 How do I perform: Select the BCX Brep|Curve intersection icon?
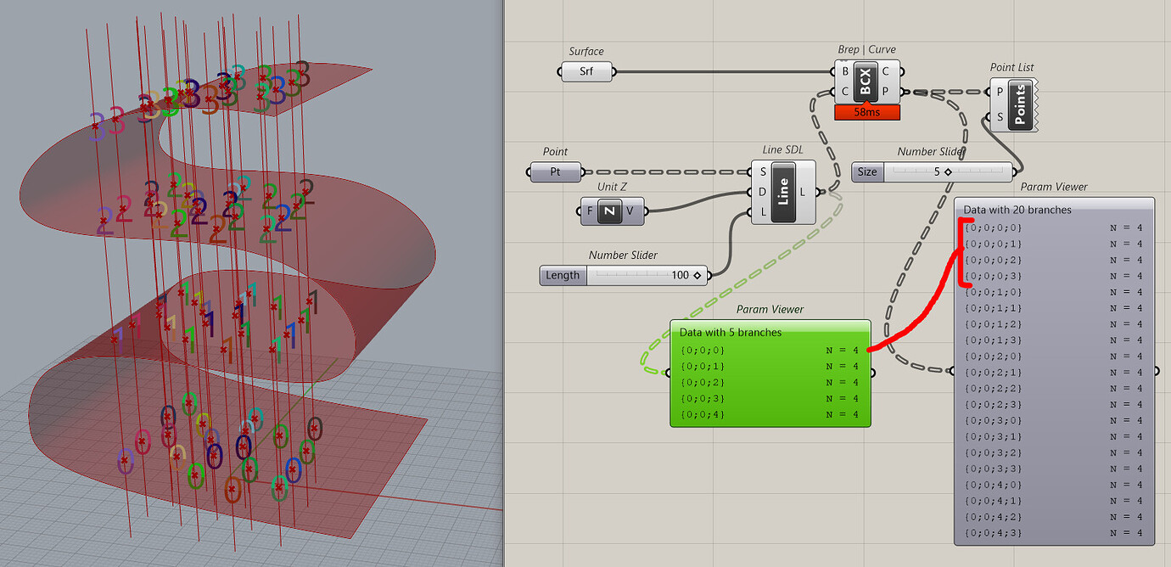point(866,80)
